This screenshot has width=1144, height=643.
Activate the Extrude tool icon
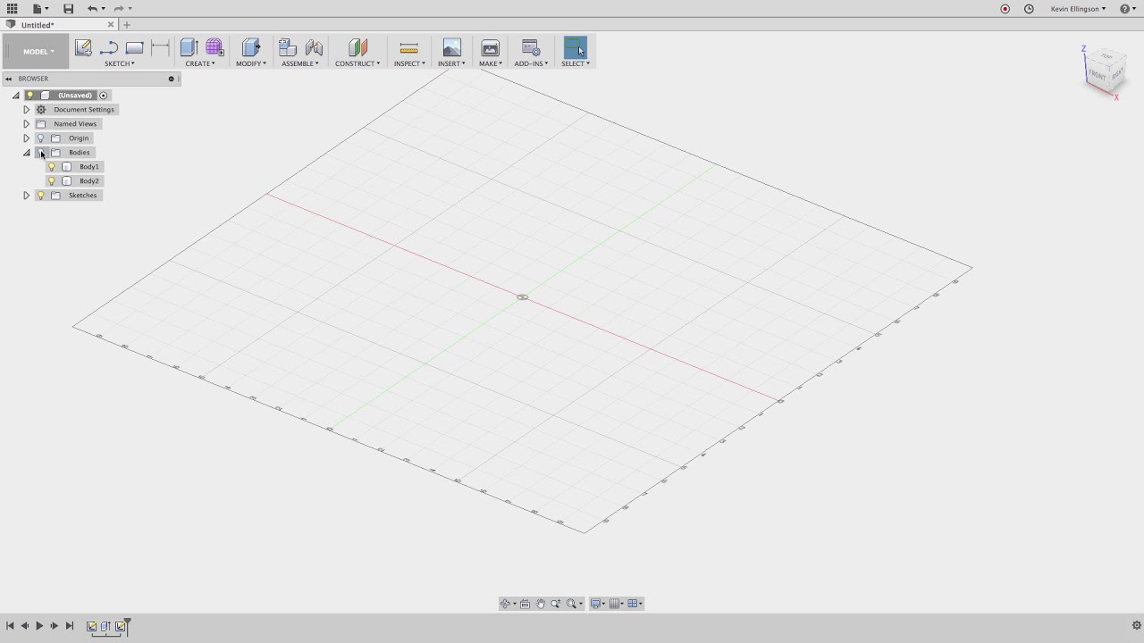tap(189, 48)
